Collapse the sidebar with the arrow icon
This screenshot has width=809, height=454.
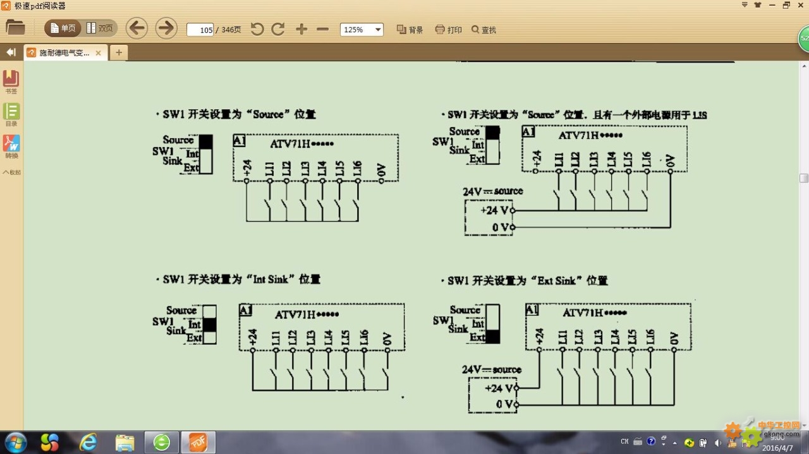pyautogui.click(x=11, y=52)
